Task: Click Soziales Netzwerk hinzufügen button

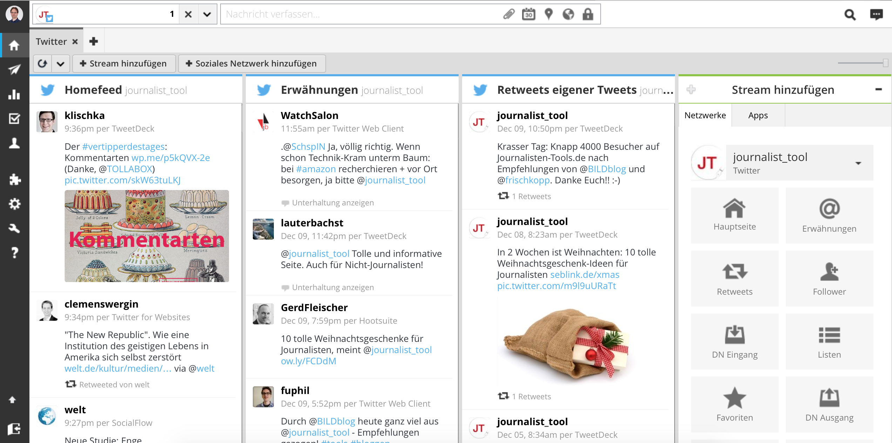Action: (x=252, y=63)
